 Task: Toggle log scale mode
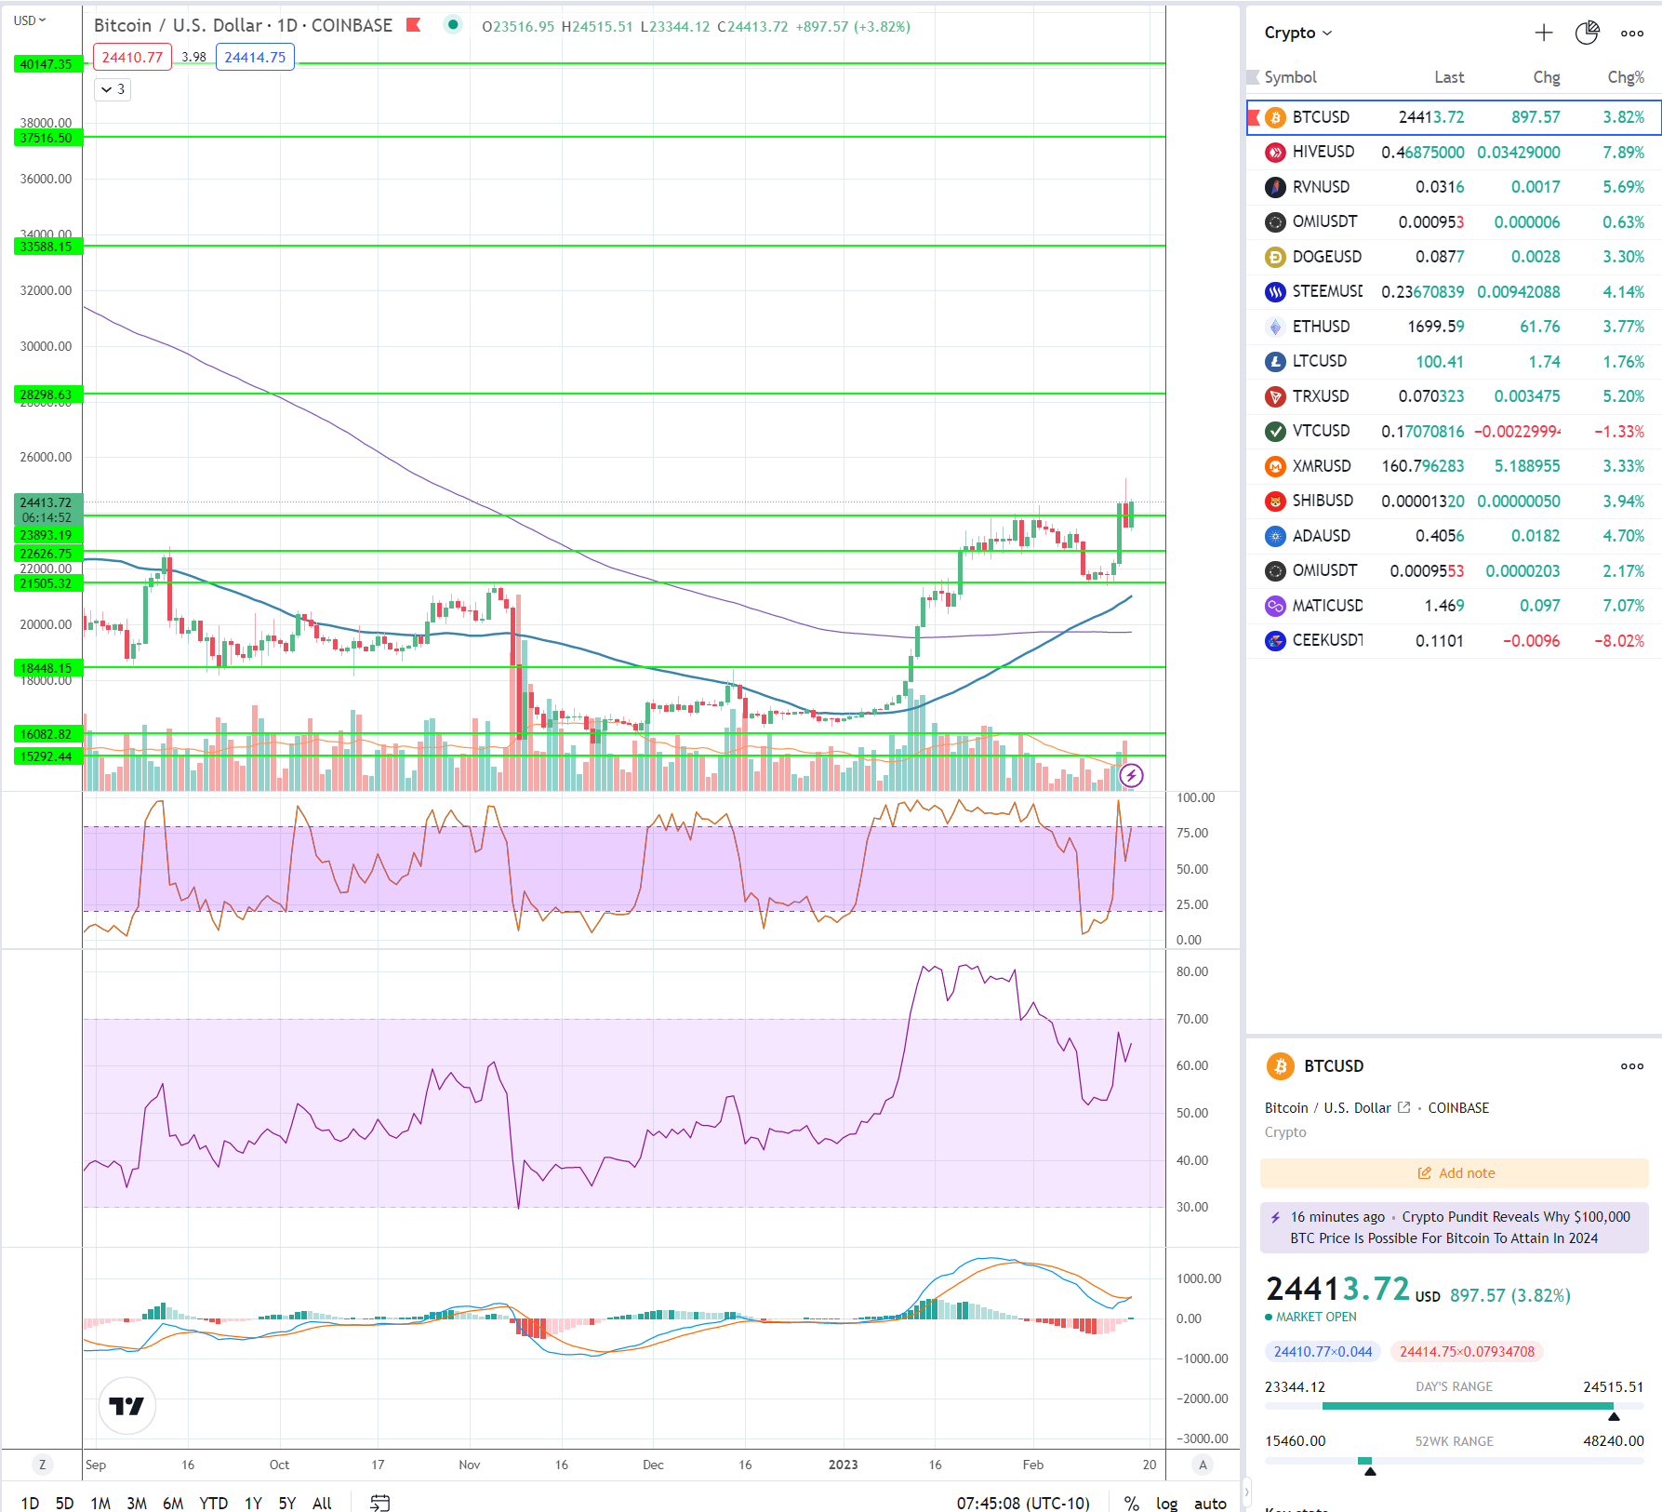1166,1503
